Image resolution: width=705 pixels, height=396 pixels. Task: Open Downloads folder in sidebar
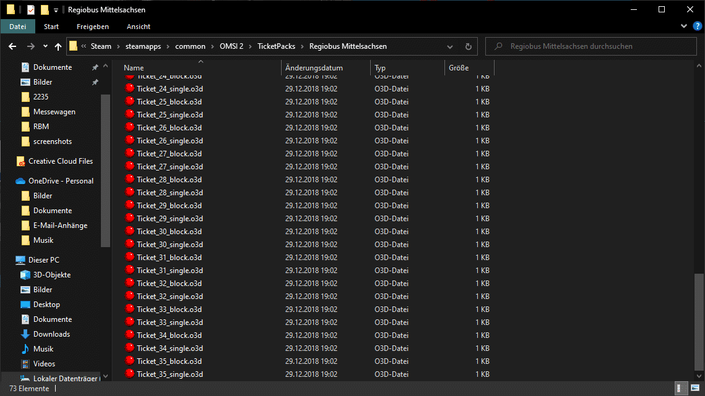[51, 334]
